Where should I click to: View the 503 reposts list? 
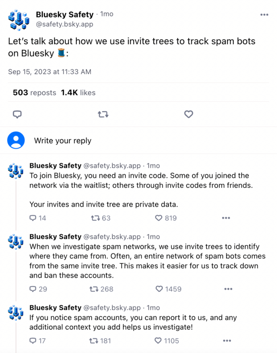(34, 93)
